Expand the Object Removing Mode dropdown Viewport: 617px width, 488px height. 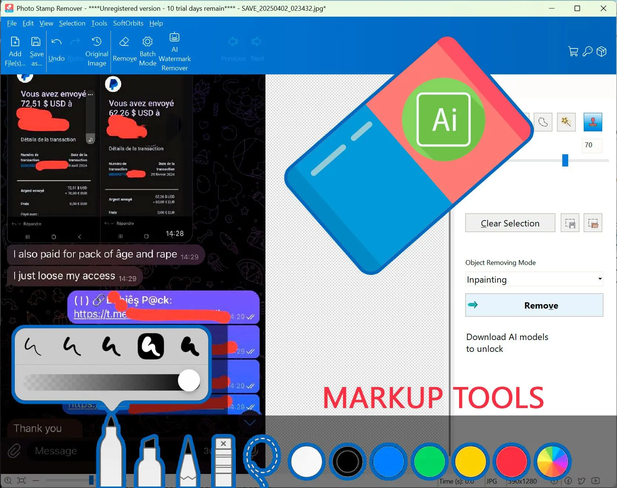tap(600, 279)
